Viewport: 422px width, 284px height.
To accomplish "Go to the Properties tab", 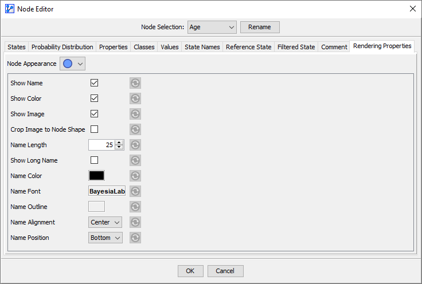I will coord(114,47).
